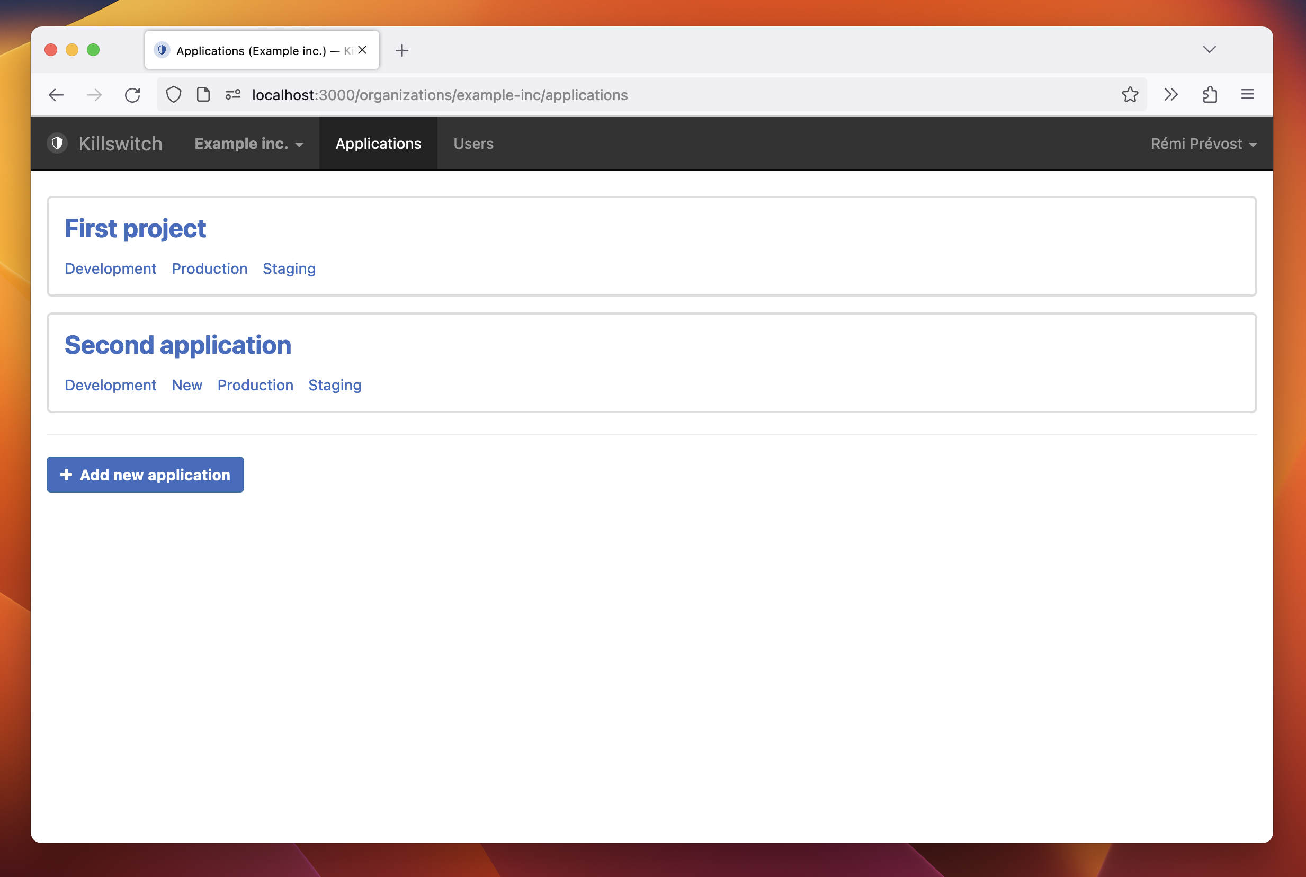Open the Rémi Prévost user menu
Viewport: 1306px width, 877px height.
(1204, 144)
